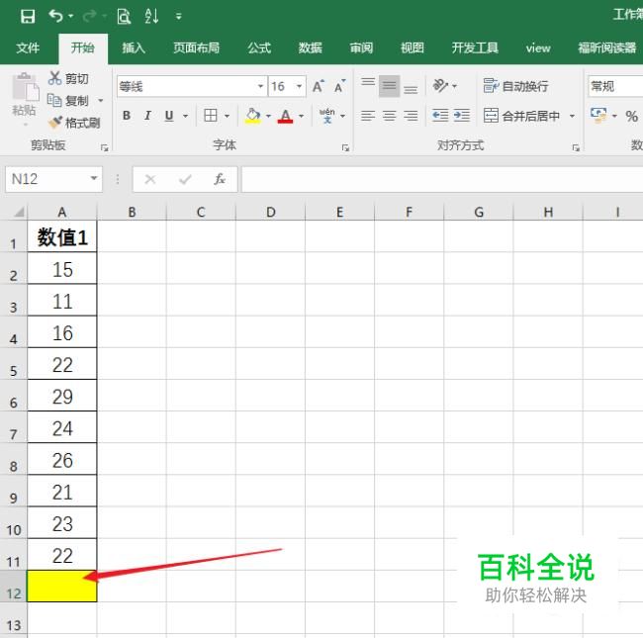Open the 合并后居中 dropdown arrow
Viewport: 643px width, 638px height.
pos(572,116)
